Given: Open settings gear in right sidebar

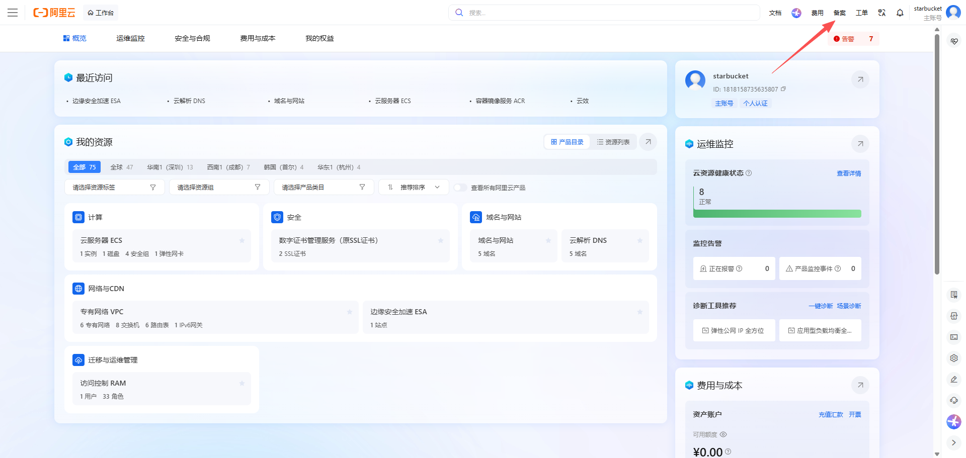Looking at the screenshot, I should pos(954,358).
